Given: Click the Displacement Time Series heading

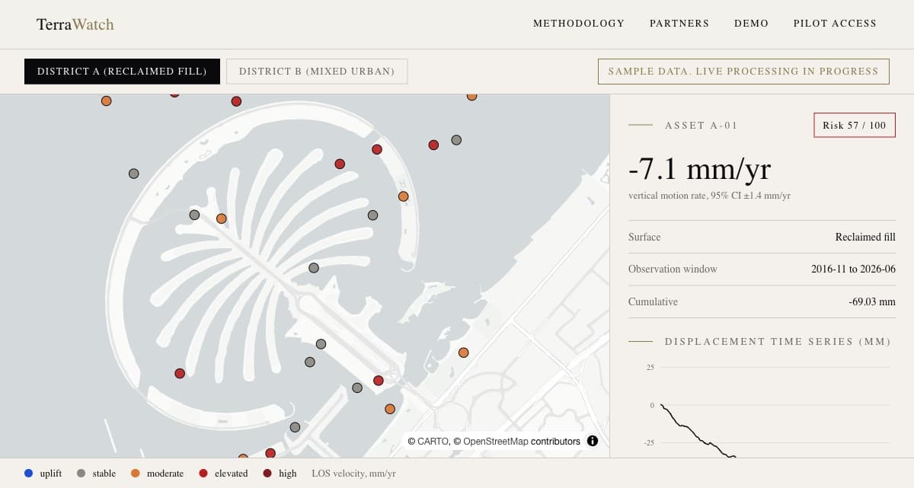Looking at the screenshot, I should tap(778, 342).
